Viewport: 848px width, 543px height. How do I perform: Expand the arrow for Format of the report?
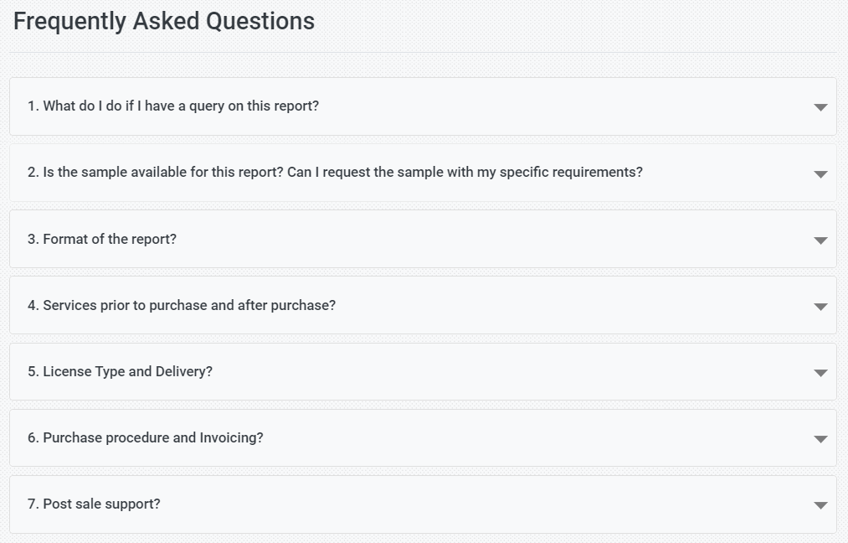[x=820, y=240]
